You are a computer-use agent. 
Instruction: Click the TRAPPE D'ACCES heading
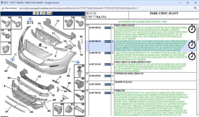123,82
